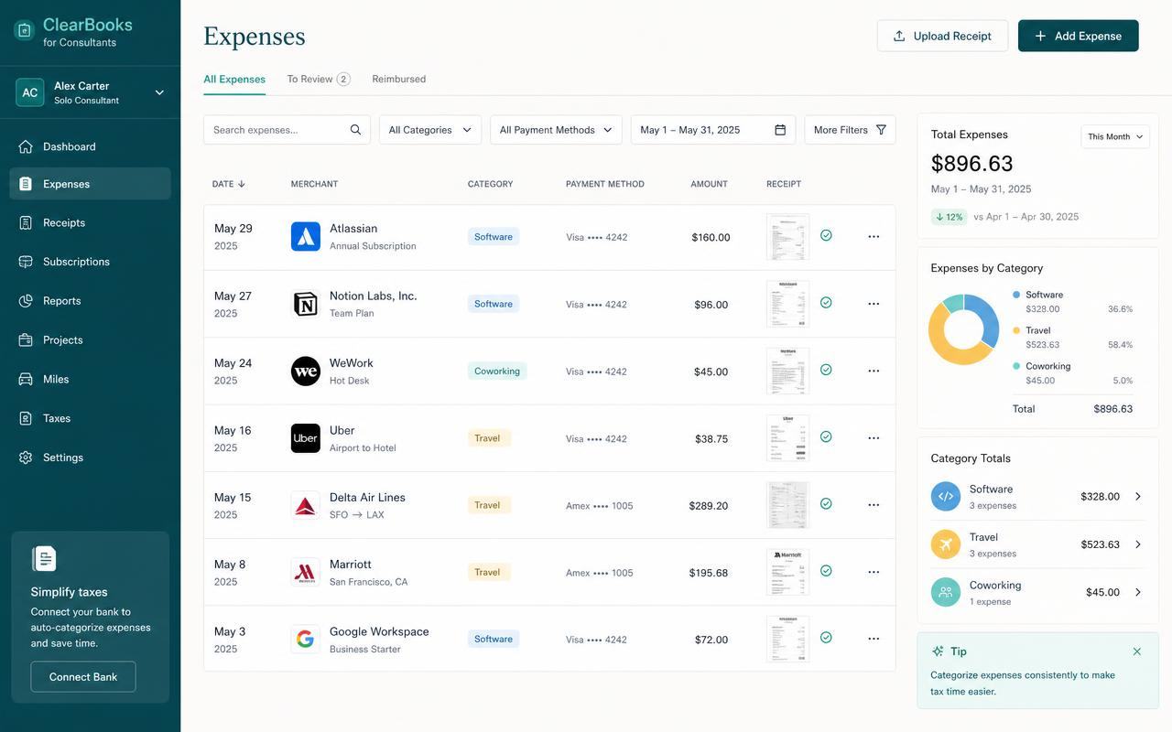Click the Coworking legend color dot
1172x732 pixels.
click(x=1016, y=366)
